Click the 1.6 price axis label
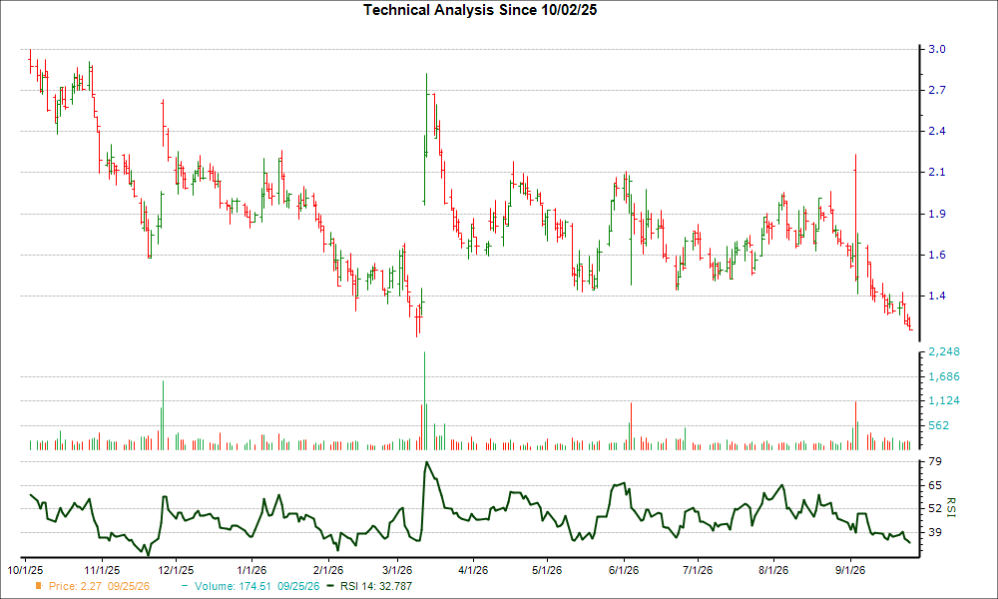The width and height of the screenshot is (998, 599). [937, 255]
